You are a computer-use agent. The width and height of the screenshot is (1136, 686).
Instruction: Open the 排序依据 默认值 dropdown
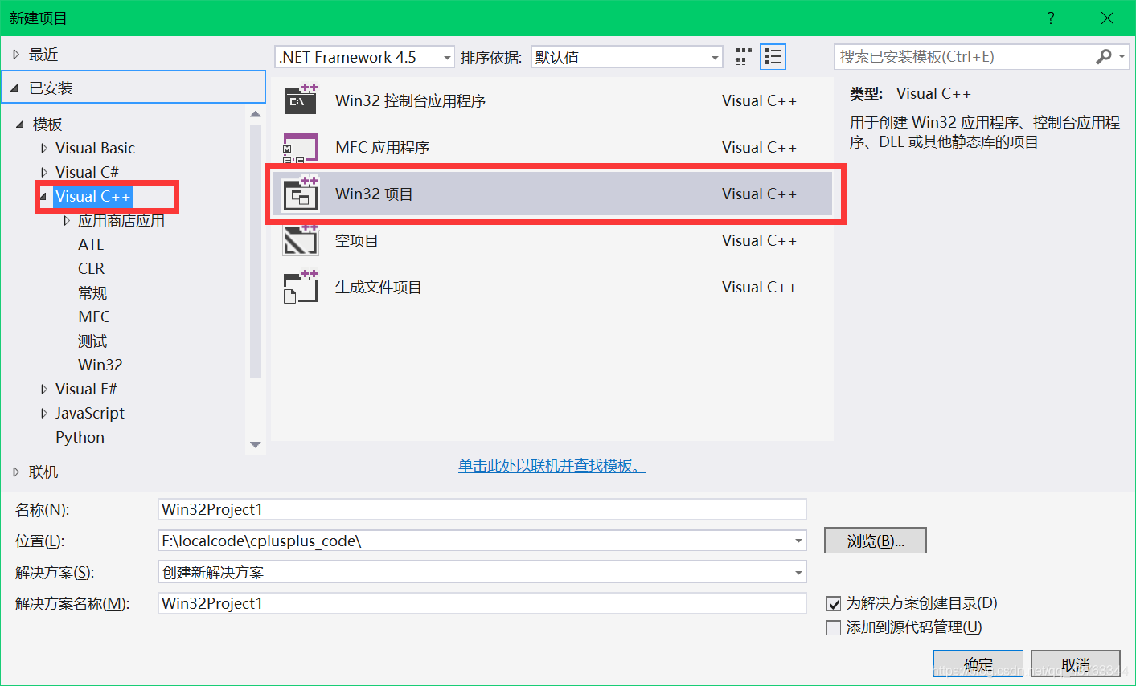[626, 57]
